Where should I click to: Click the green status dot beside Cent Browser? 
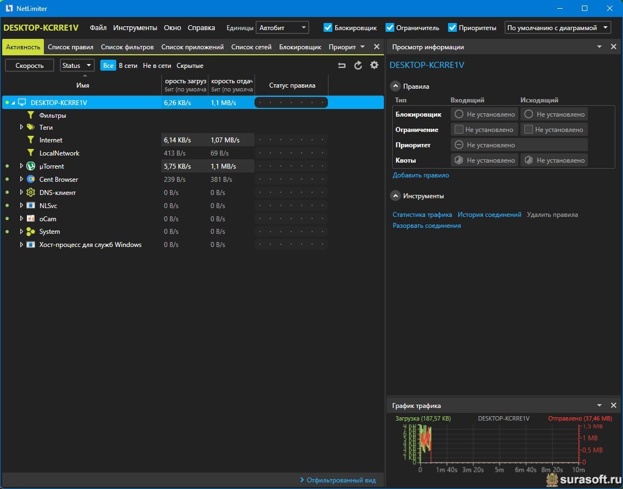(x=7, y=179)
